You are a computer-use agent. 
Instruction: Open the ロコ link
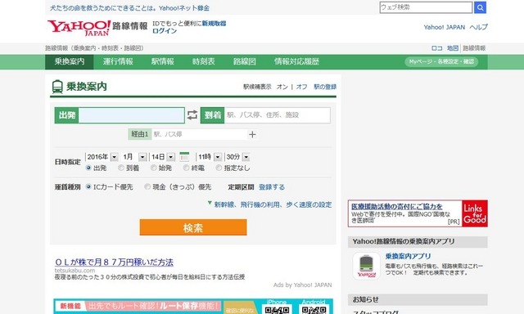[436, 48]
